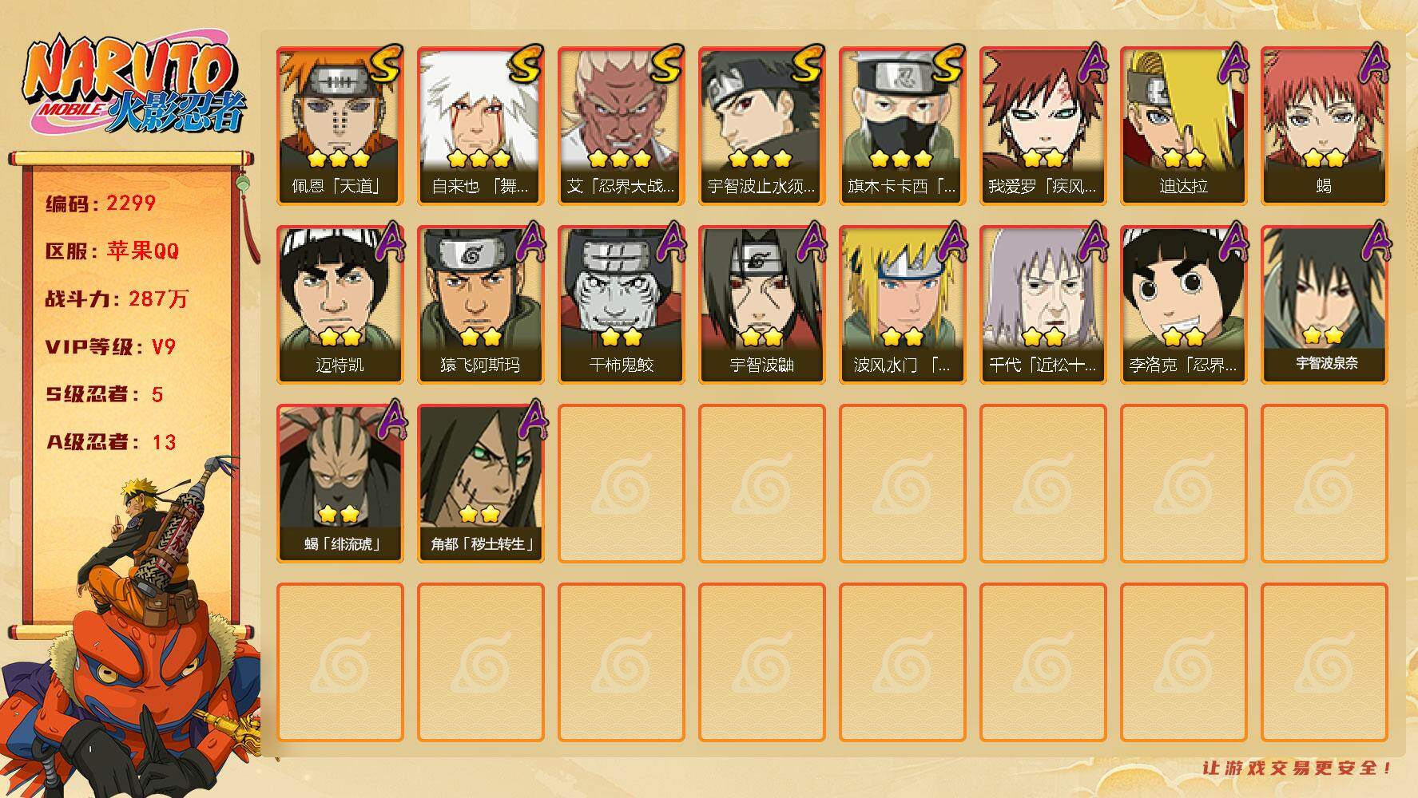Screen dimensions: 1418x798
Task: Open the 迈特凯 ninja card
Action: [340, 305]
